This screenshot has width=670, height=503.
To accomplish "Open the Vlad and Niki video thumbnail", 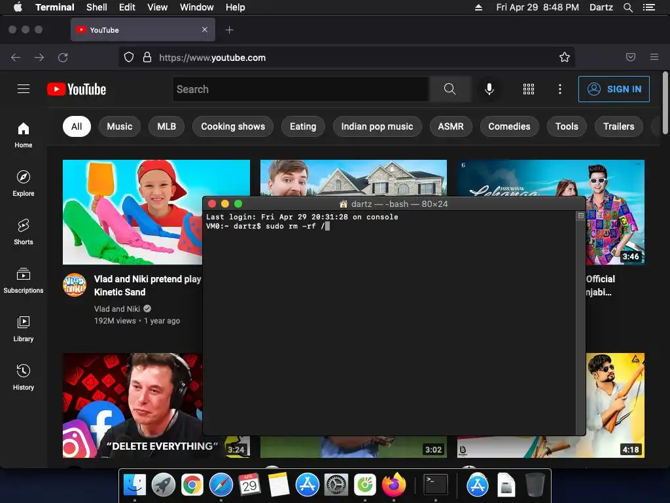I will [132, 212].
